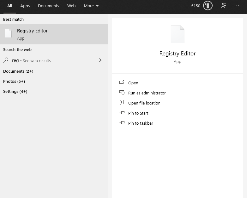Expand the Settings (4+) category
This screenshot has height=198, width=247.
[15, 91]
